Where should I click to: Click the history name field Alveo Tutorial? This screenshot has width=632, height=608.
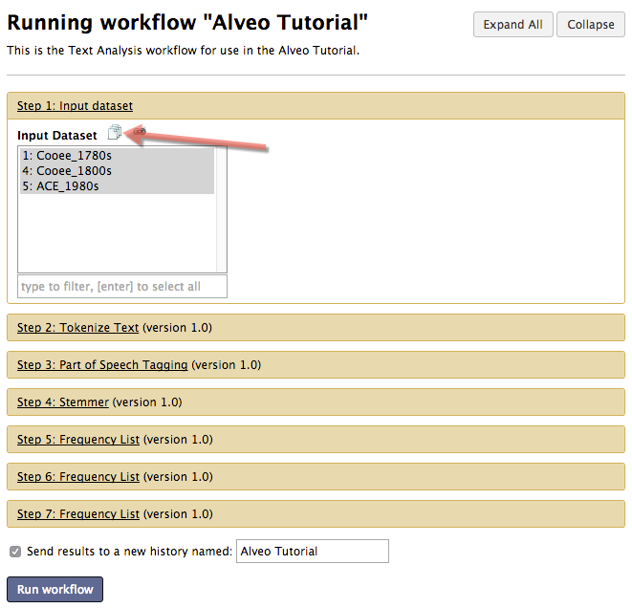(313, 552)
